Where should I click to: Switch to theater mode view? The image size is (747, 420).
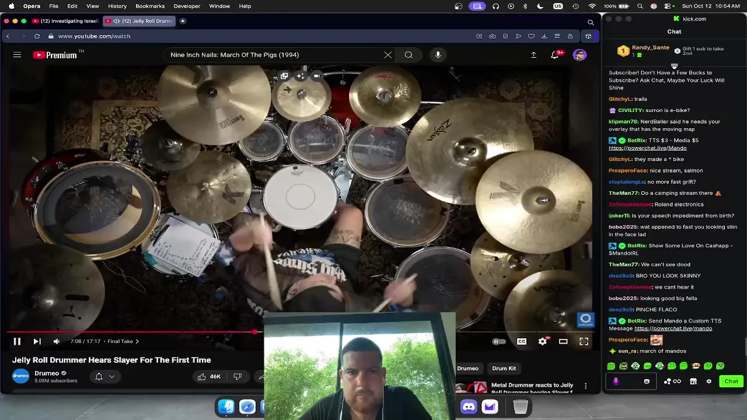coord(563,341)
